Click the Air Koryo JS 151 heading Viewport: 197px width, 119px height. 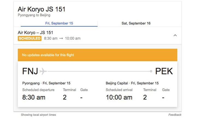[42, 9]
